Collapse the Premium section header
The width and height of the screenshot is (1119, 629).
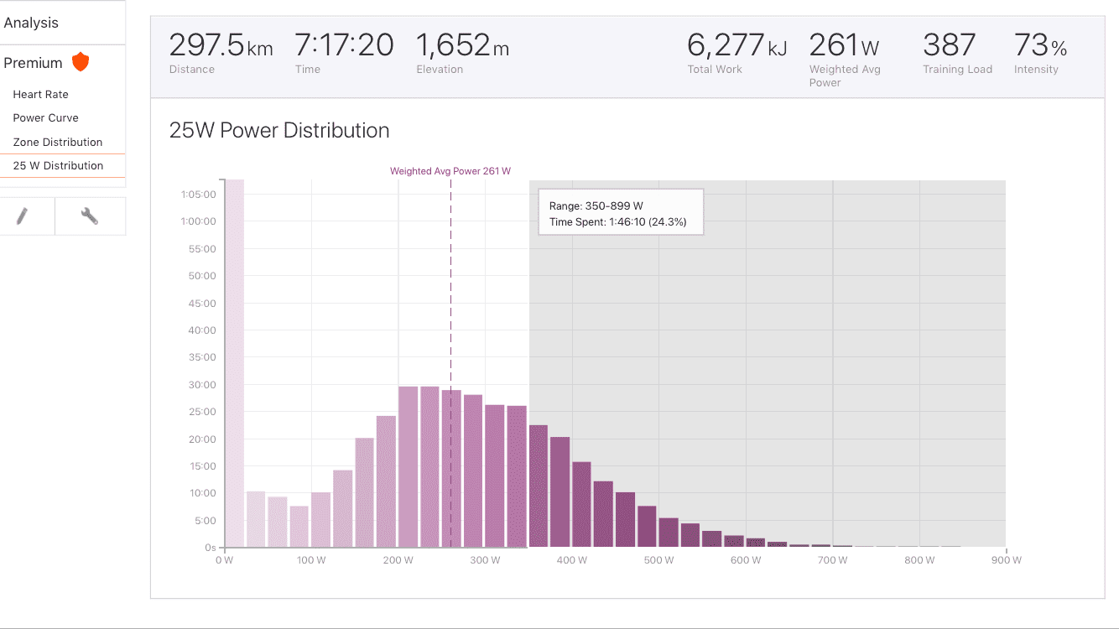(x=34, y=63)
